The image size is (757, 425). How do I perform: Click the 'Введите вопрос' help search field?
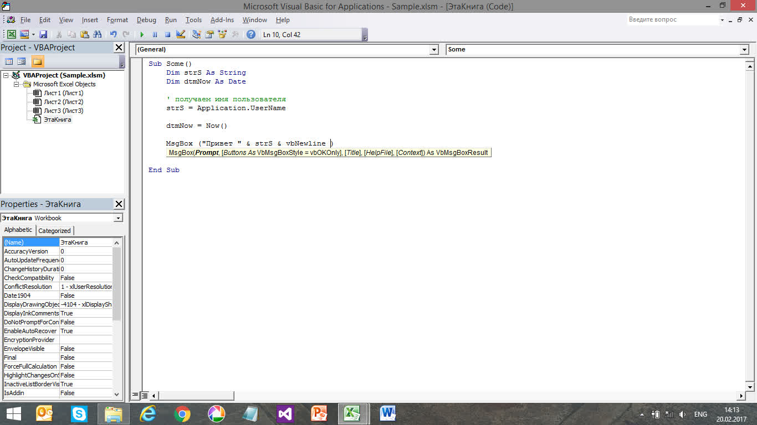point(672,19)
